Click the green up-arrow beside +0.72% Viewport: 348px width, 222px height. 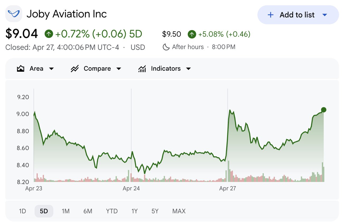(49, 34)
